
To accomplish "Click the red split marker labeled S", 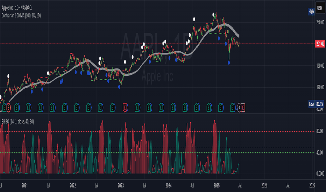I will [x=8, y=108].
